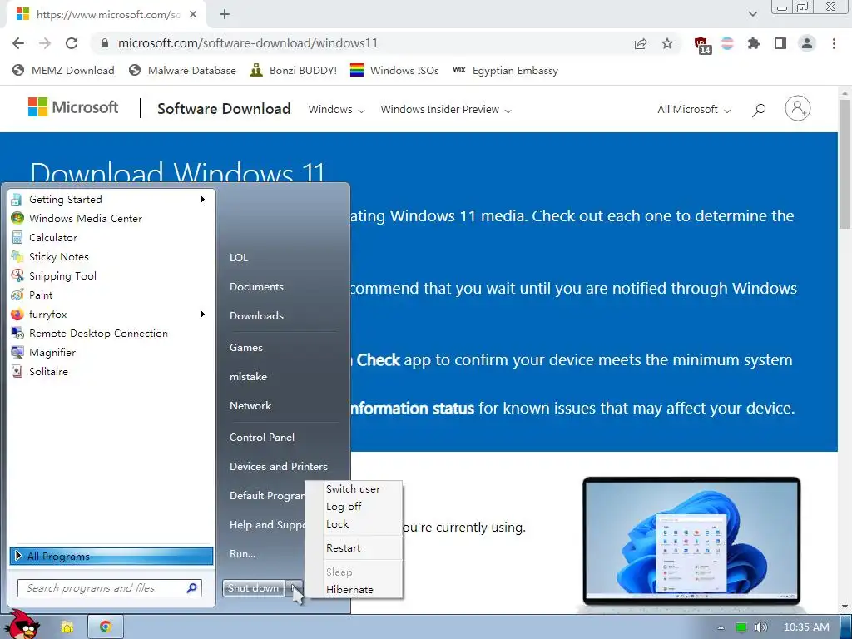The height and width of the screenshot is (639, 852).
Task: Expand the Windows Insider Preview dropdown
Action: point(446,110)
